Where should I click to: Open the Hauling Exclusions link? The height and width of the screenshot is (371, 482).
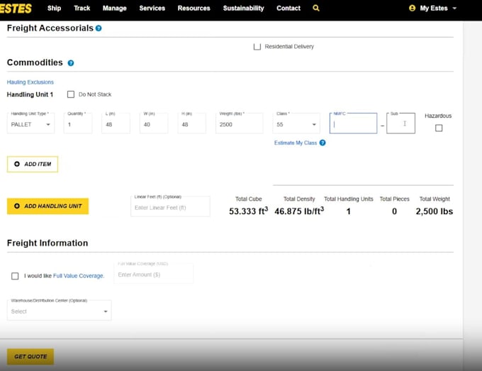point(30,82)
